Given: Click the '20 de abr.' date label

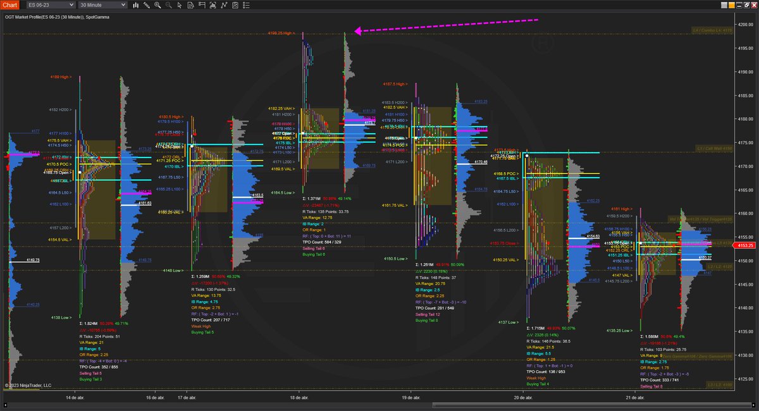Looking at the screenshot, I should pos(524,398).
